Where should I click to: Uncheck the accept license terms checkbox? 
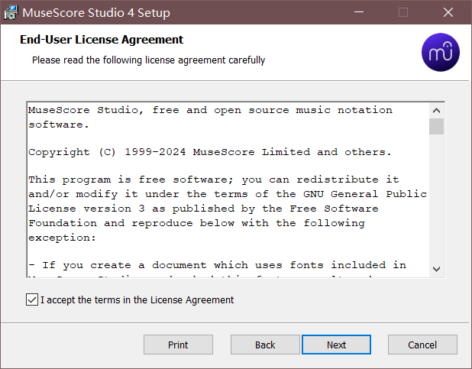pos(31,300)
